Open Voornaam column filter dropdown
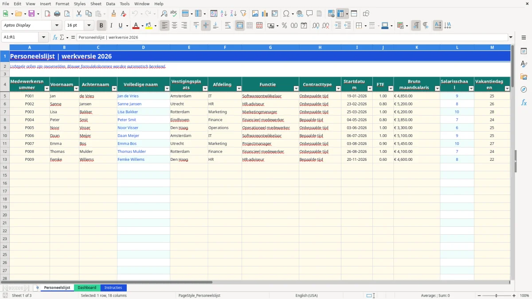The image size is (532, 299). pos(76,88)
